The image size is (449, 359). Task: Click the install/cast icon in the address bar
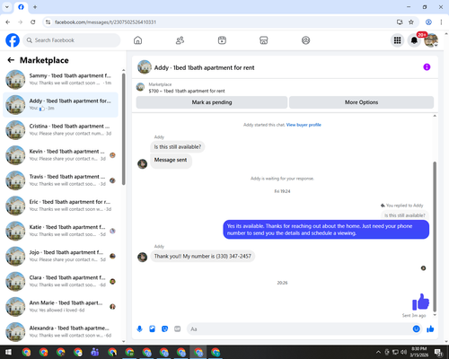point(400,22)
